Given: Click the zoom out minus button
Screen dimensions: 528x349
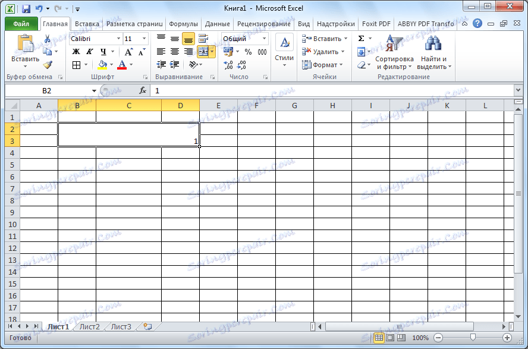Looking at the screenshot, I should [438, 338].
